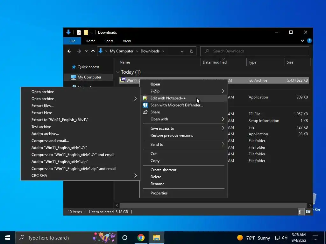This screenshot has width=326, height=244.
Task: Click the File Explorer taskbar icon
Action: point(156,238)
